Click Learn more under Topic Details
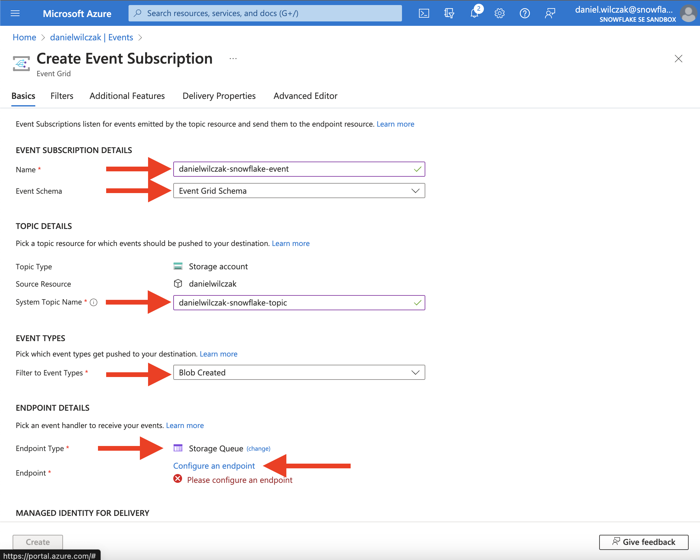This screenshot has width=700, height=560. [290, 243]
